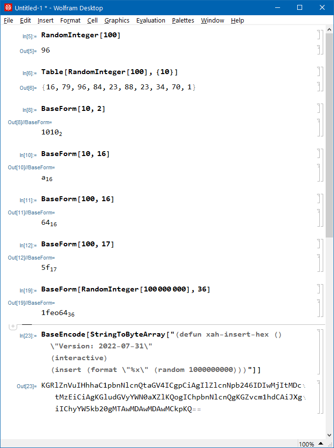Select cell bracket of Out[6] list output
Screen dimensions: 334x448
point(319,86)
